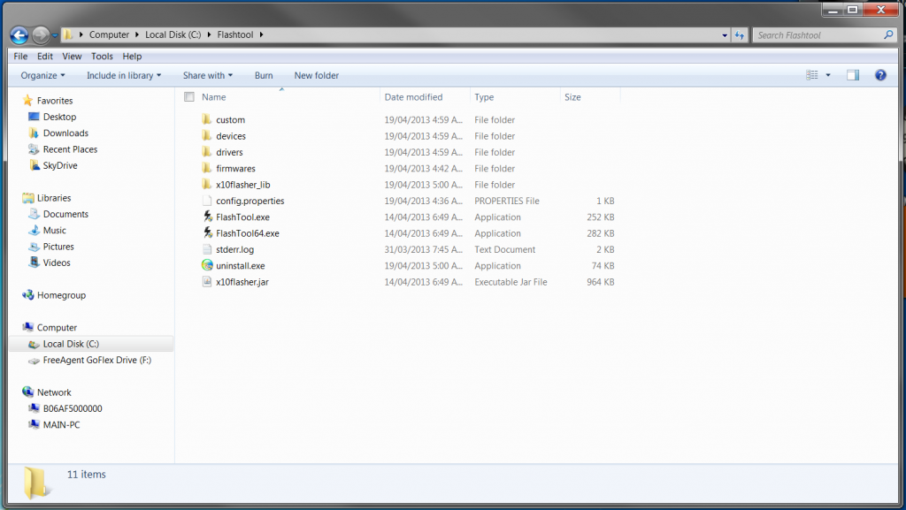Screen dimensions: 906x510
Task: Select the custom folder icon
Action: pyautogui.click(x=207, y=119)
